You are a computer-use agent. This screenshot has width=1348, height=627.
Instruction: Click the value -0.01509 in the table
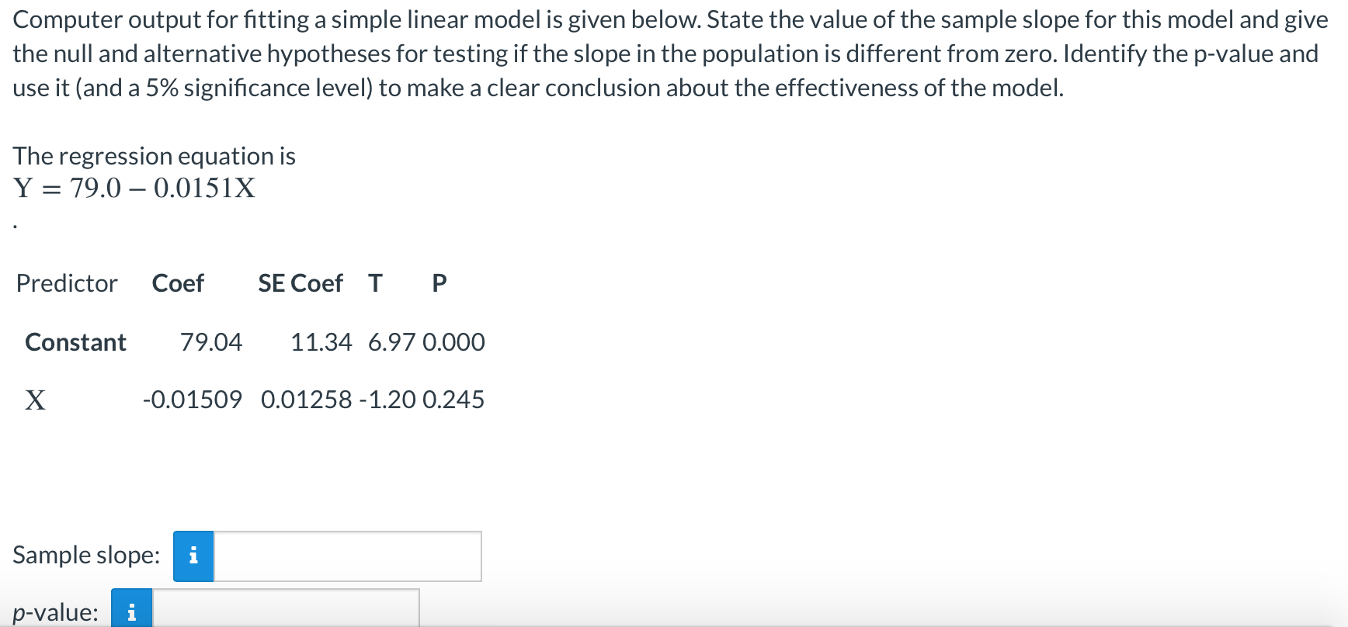[x=192, y=400]
